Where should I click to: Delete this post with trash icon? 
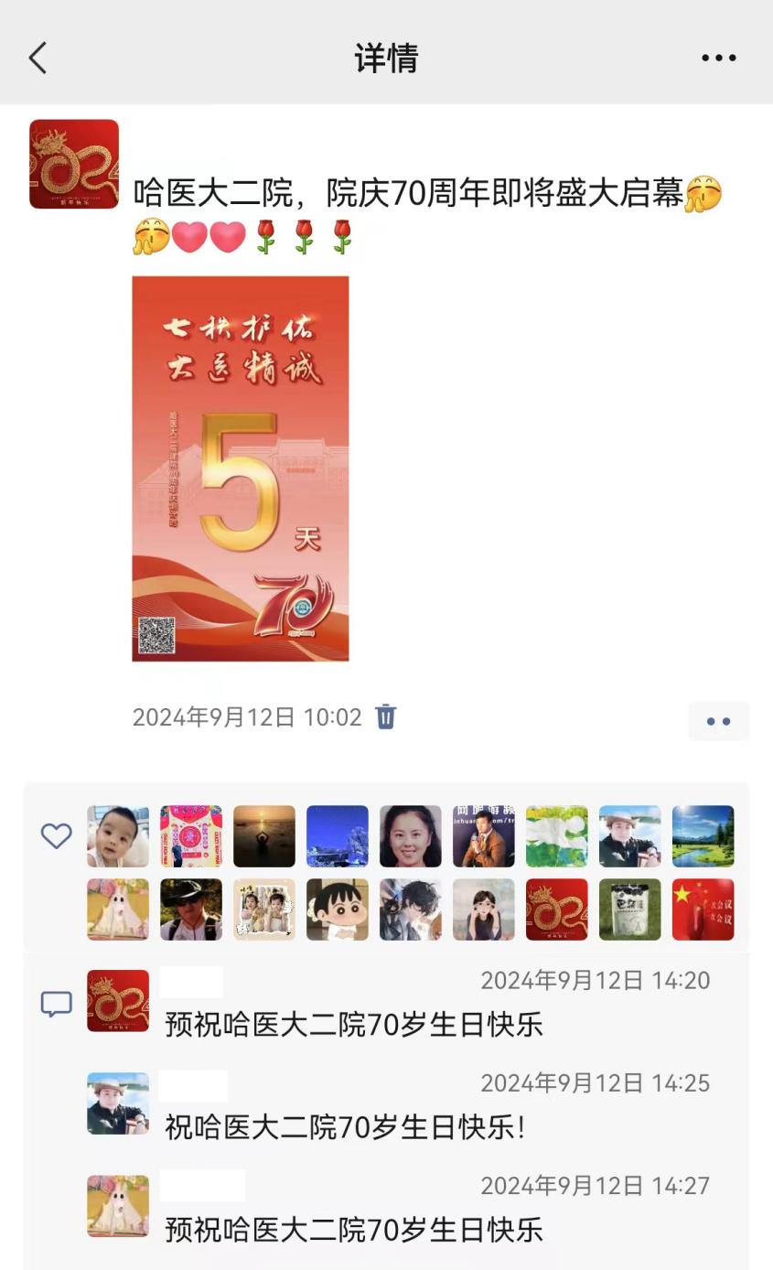tap(386, 716)
